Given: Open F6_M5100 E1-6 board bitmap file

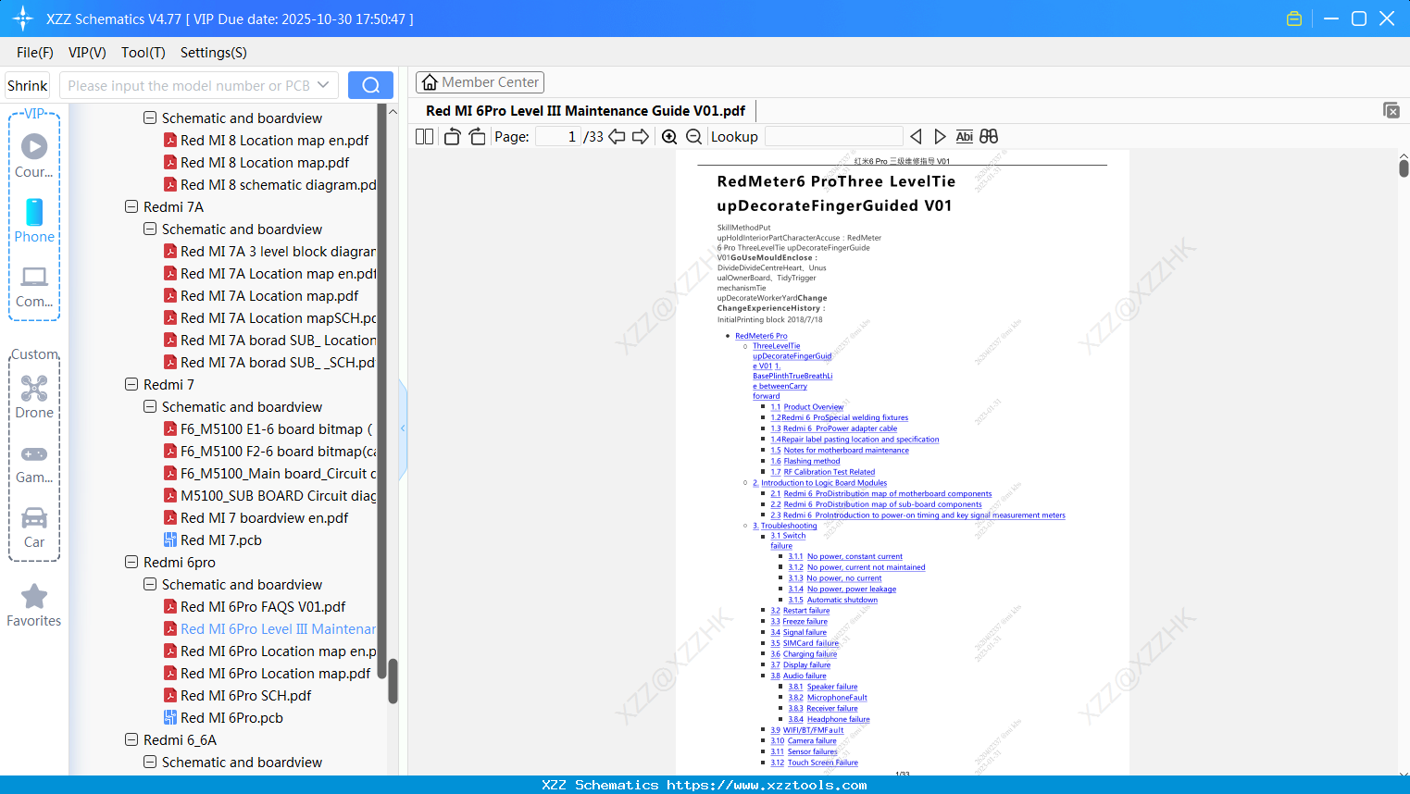Looking at the screenshot, I should click(268, 428).
